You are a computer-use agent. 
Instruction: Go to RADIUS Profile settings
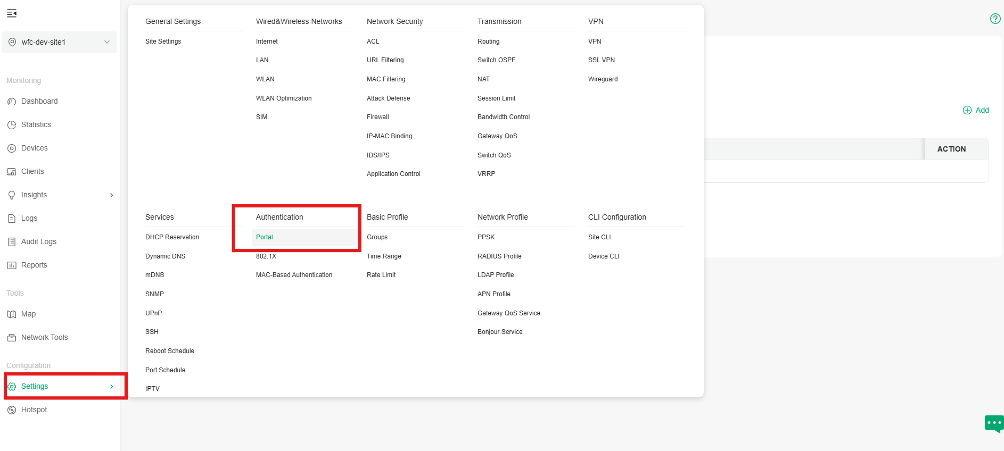pos(499,256)
